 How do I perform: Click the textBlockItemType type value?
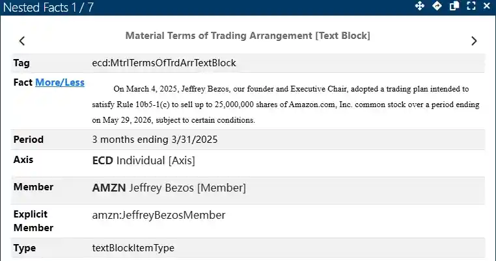[x=133, y=248]
